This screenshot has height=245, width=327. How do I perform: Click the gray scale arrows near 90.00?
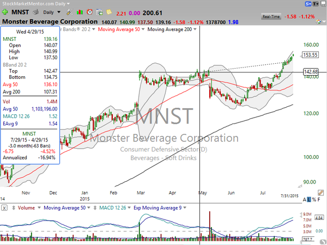tap(300, 186)
